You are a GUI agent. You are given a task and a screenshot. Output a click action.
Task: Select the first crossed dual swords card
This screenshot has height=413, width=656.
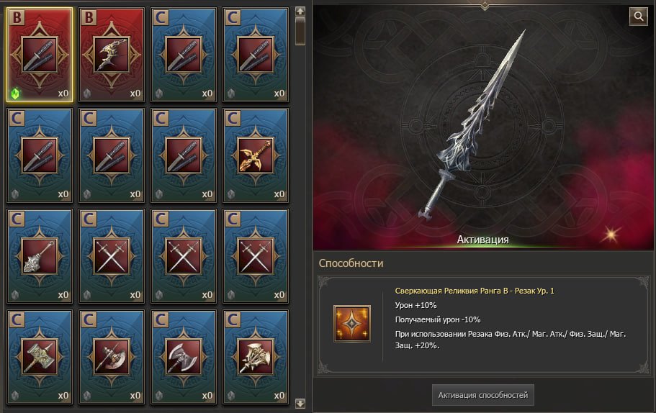pos(112,256)
